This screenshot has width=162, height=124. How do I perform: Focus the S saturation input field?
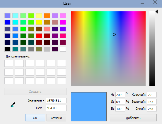point(120,102)
